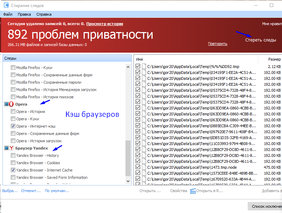Open the Справка menu
This screenshot has width=282, height=213.
click(x=44, y=14)
